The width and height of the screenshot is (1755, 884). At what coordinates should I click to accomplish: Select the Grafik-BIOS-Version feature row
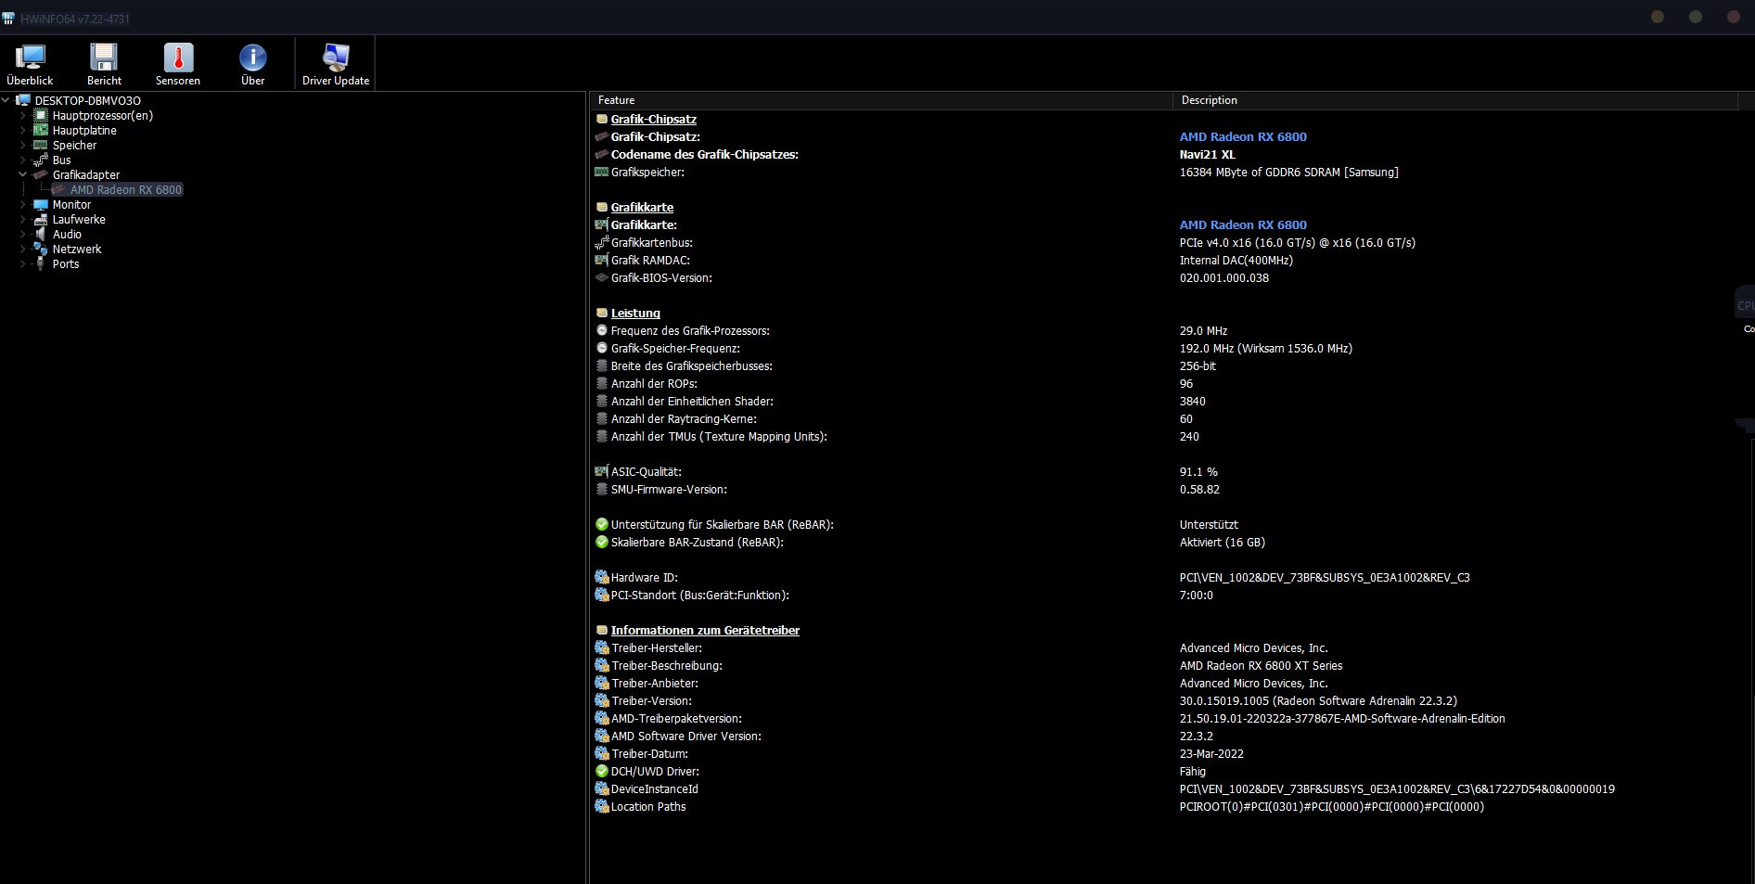1165,278
